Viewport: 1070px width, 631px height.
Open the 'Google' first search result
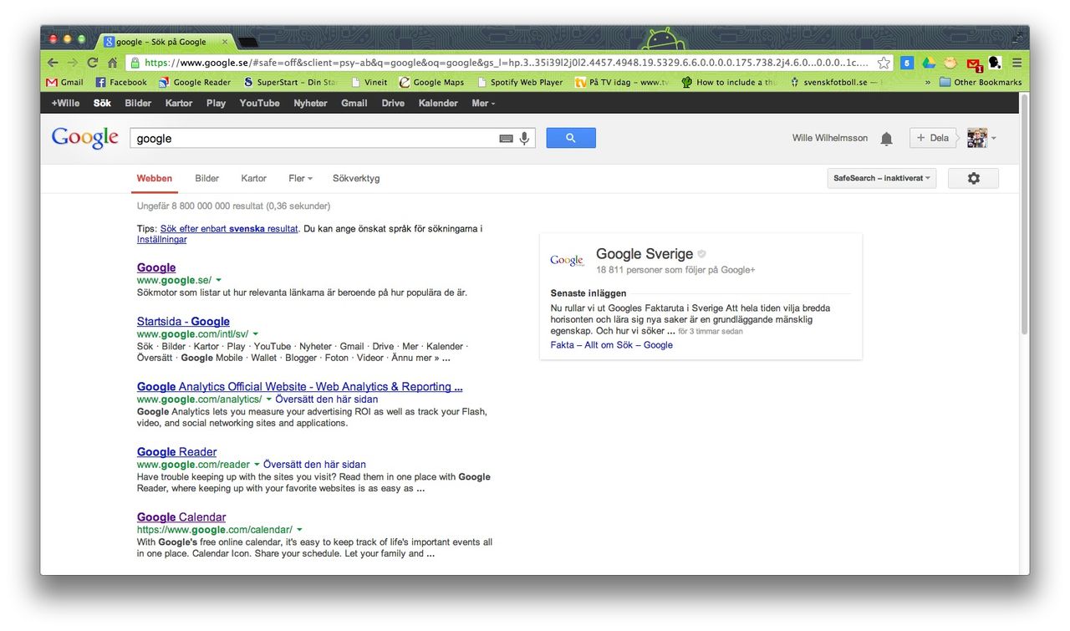[156, 267]
